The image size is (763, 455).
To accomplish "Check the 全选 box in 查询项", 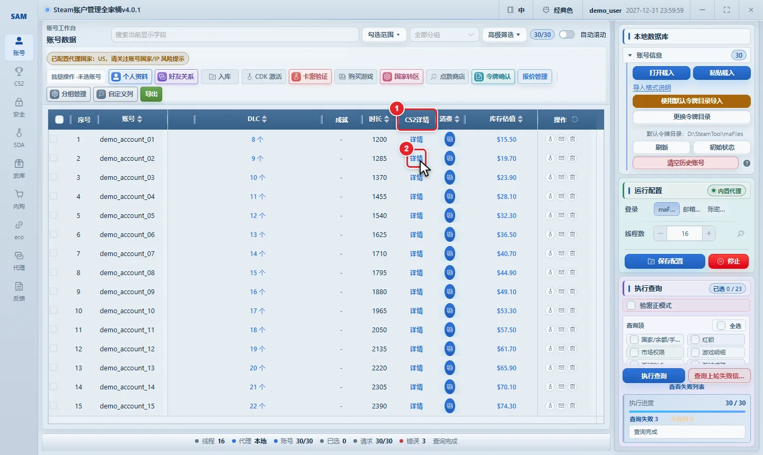I will [721, 325].
